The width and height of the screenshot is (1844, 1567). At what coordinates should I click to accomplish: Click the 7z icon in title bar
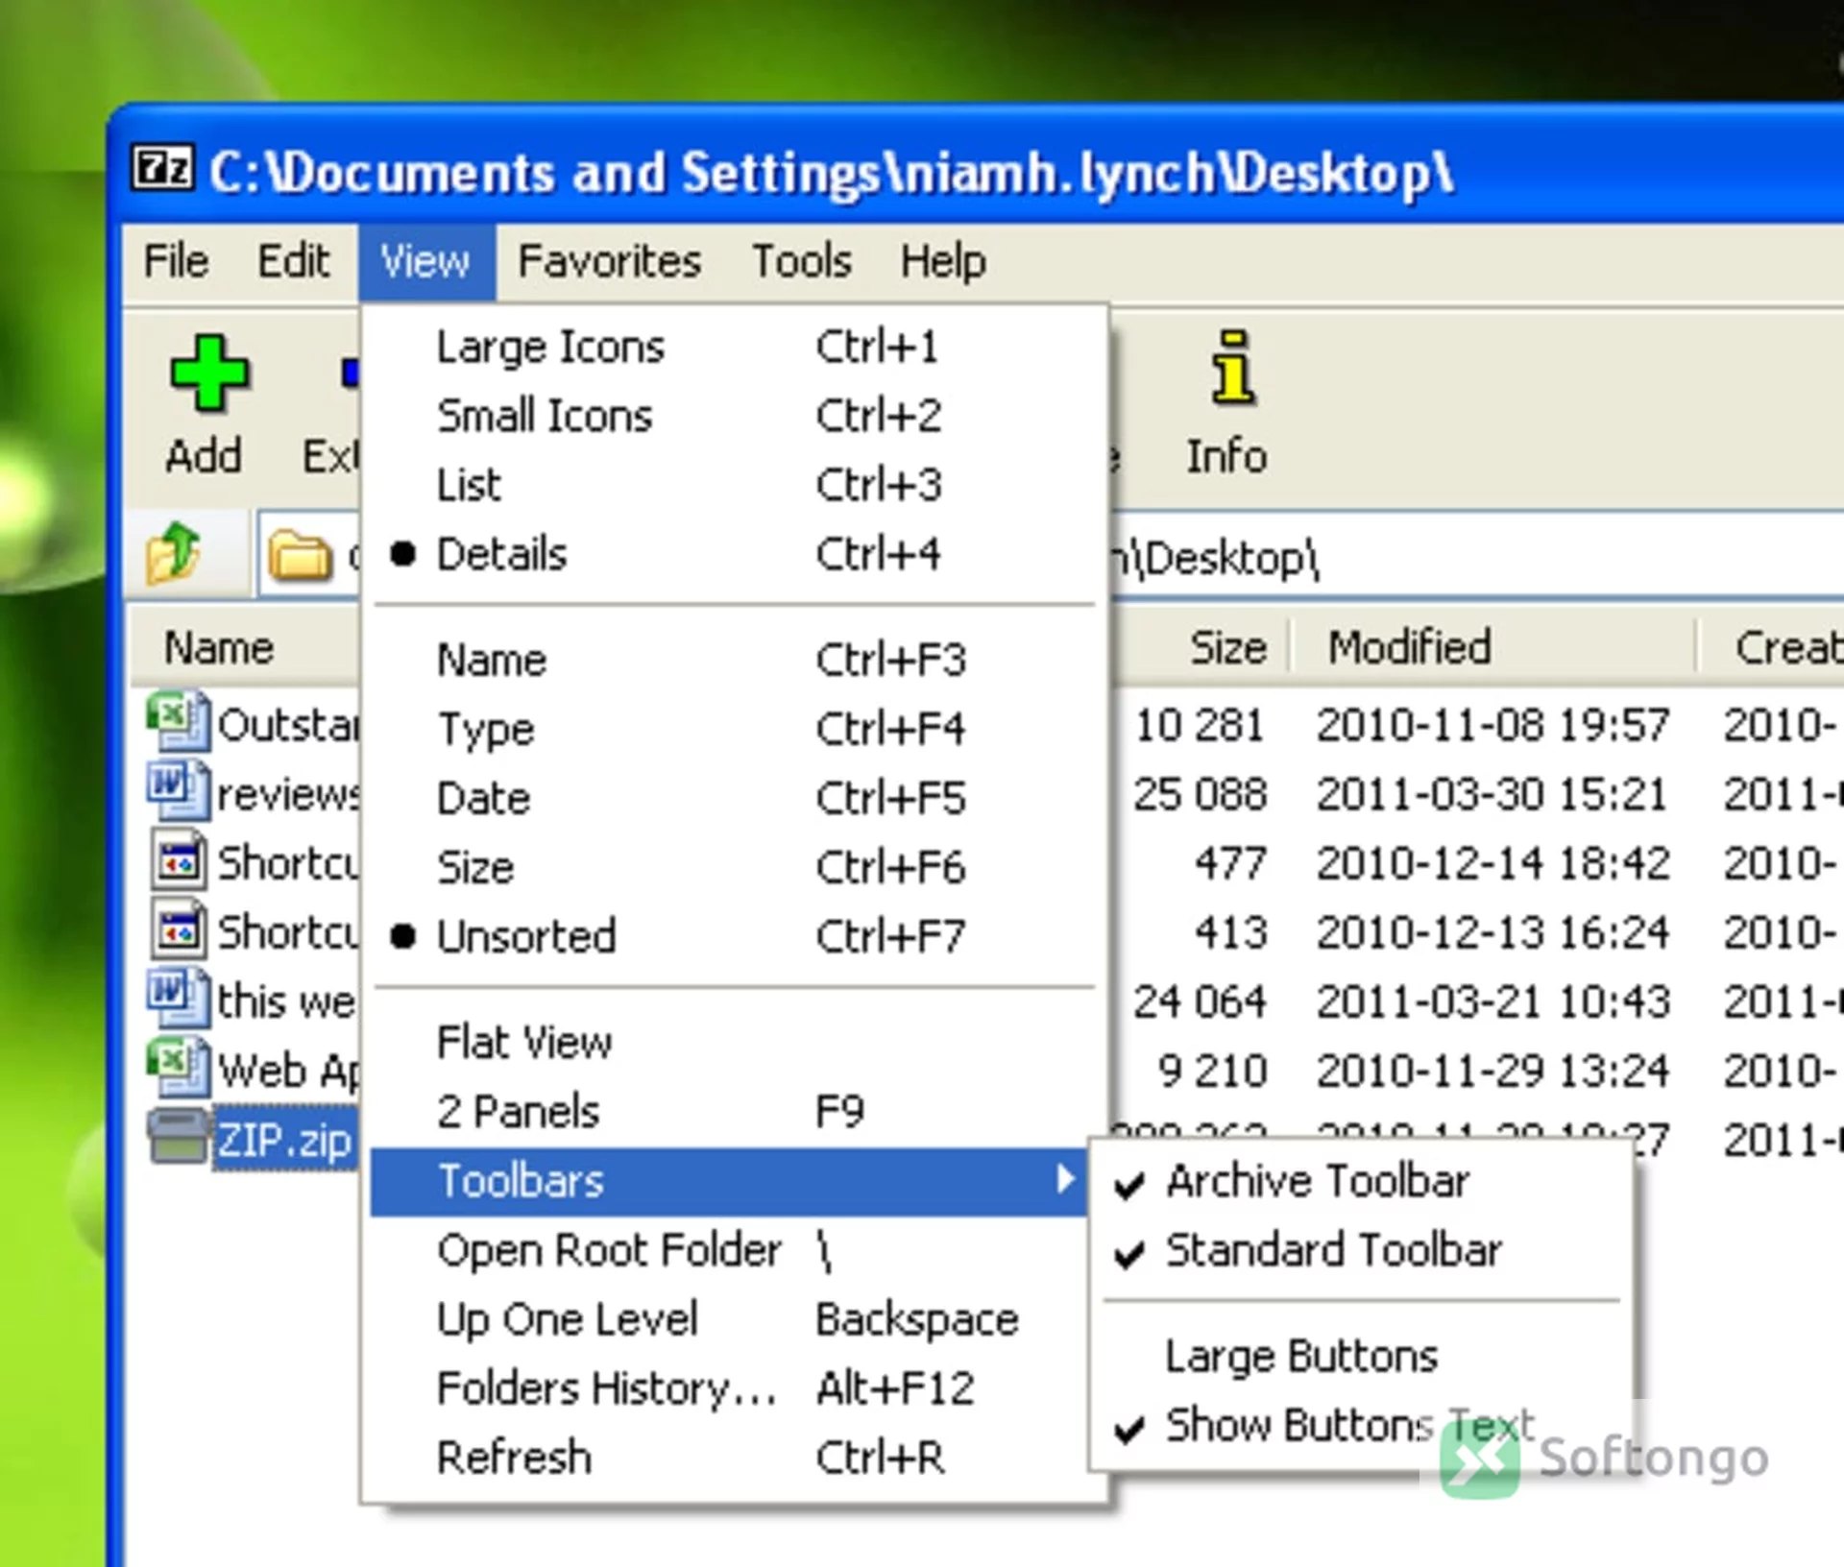tap(162, 169)
